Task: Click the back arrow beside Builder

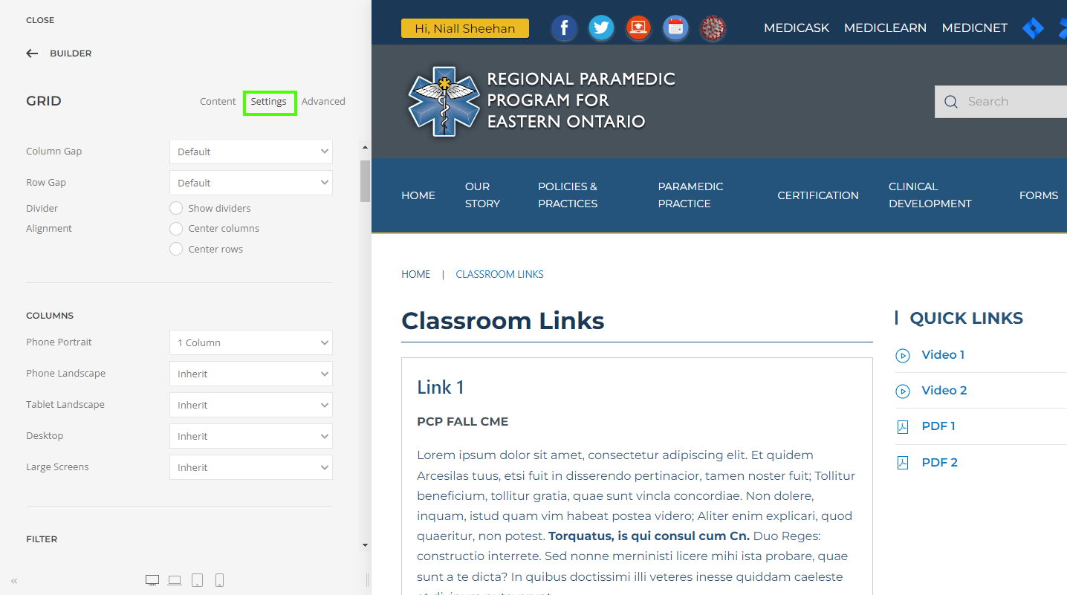Action: coord(32,53)
